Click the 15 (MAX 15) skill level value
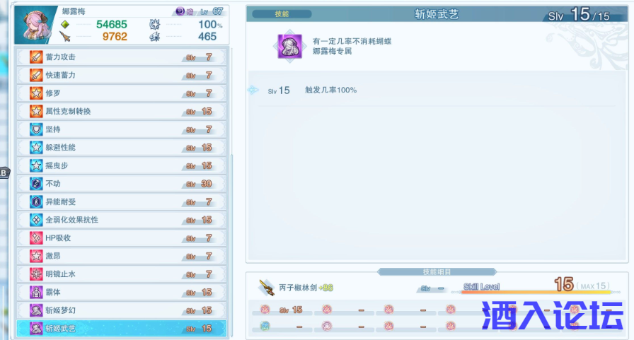The height and width of the screenshot is (340, 634). click(x=582, y=284)
